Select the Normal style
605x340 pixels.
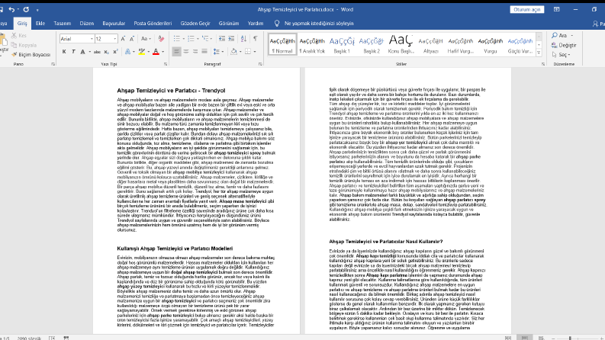point(282,44)
